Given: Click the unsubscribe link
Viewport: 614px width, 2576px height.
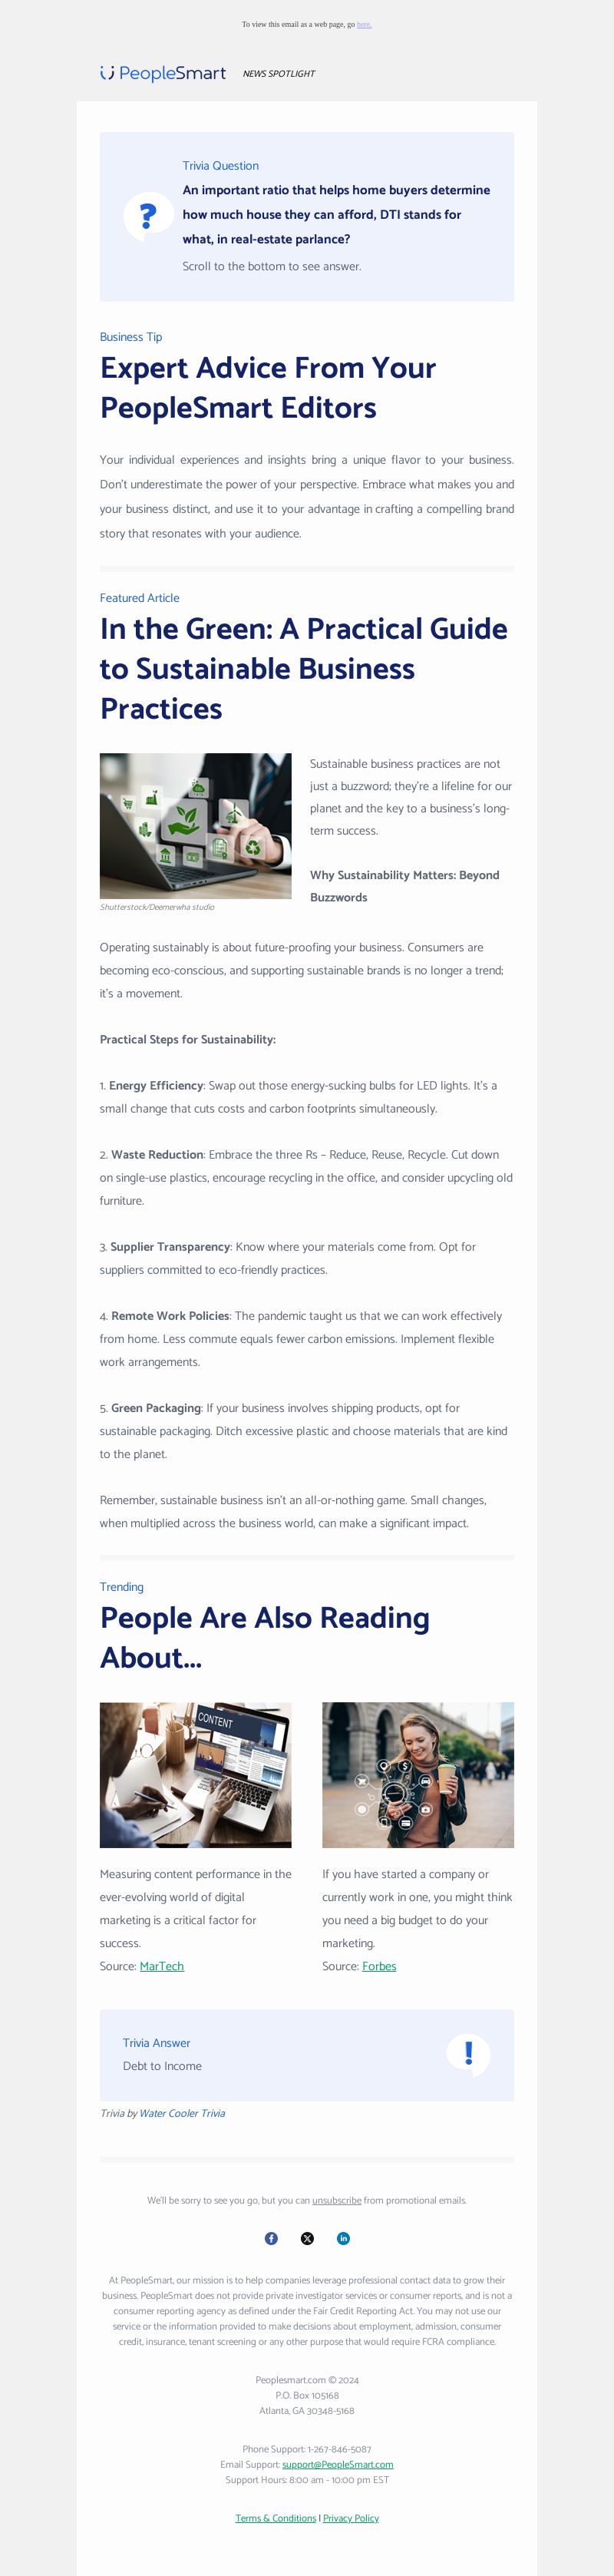Looking at the screenshot, I should 336,2200.
